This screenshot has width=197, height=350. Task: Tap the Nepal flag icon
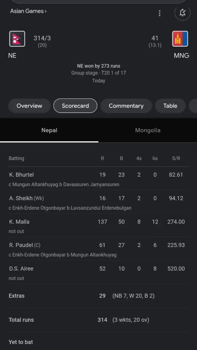coord(17,39)
